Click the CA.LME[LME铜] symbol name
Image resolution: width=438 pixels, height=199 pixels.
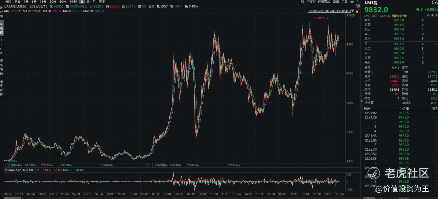[15, 6]
